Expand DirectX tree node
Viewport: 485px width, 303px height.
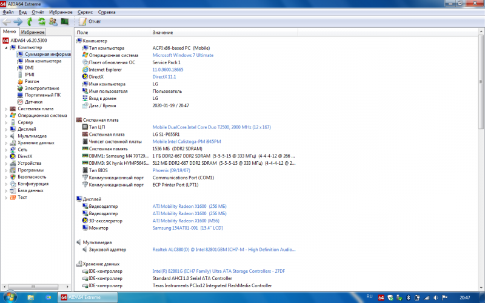point(6,156)
